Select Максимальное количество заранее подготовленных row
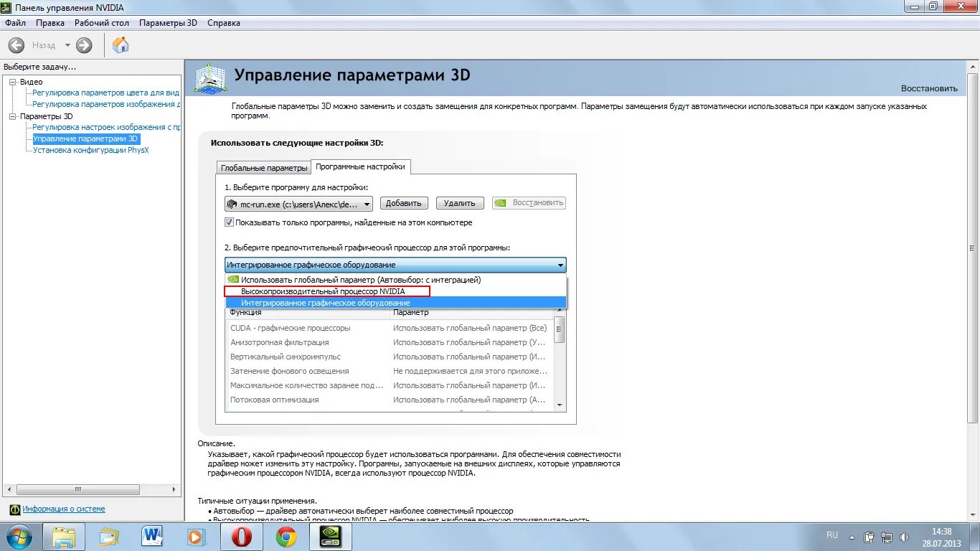980x551 pixels. 390,385
